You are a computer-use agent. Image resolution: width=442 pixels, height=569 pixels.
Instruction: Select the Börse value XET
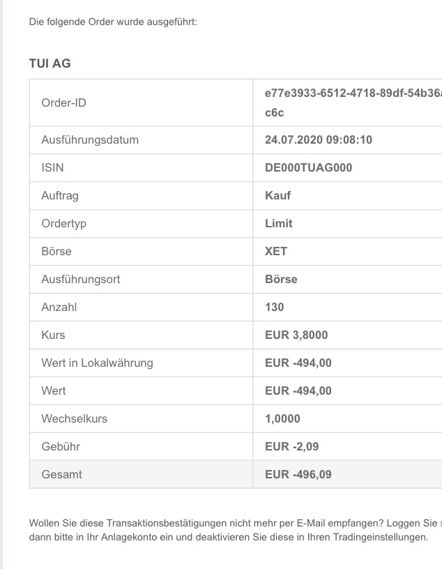tap(276, 251)
